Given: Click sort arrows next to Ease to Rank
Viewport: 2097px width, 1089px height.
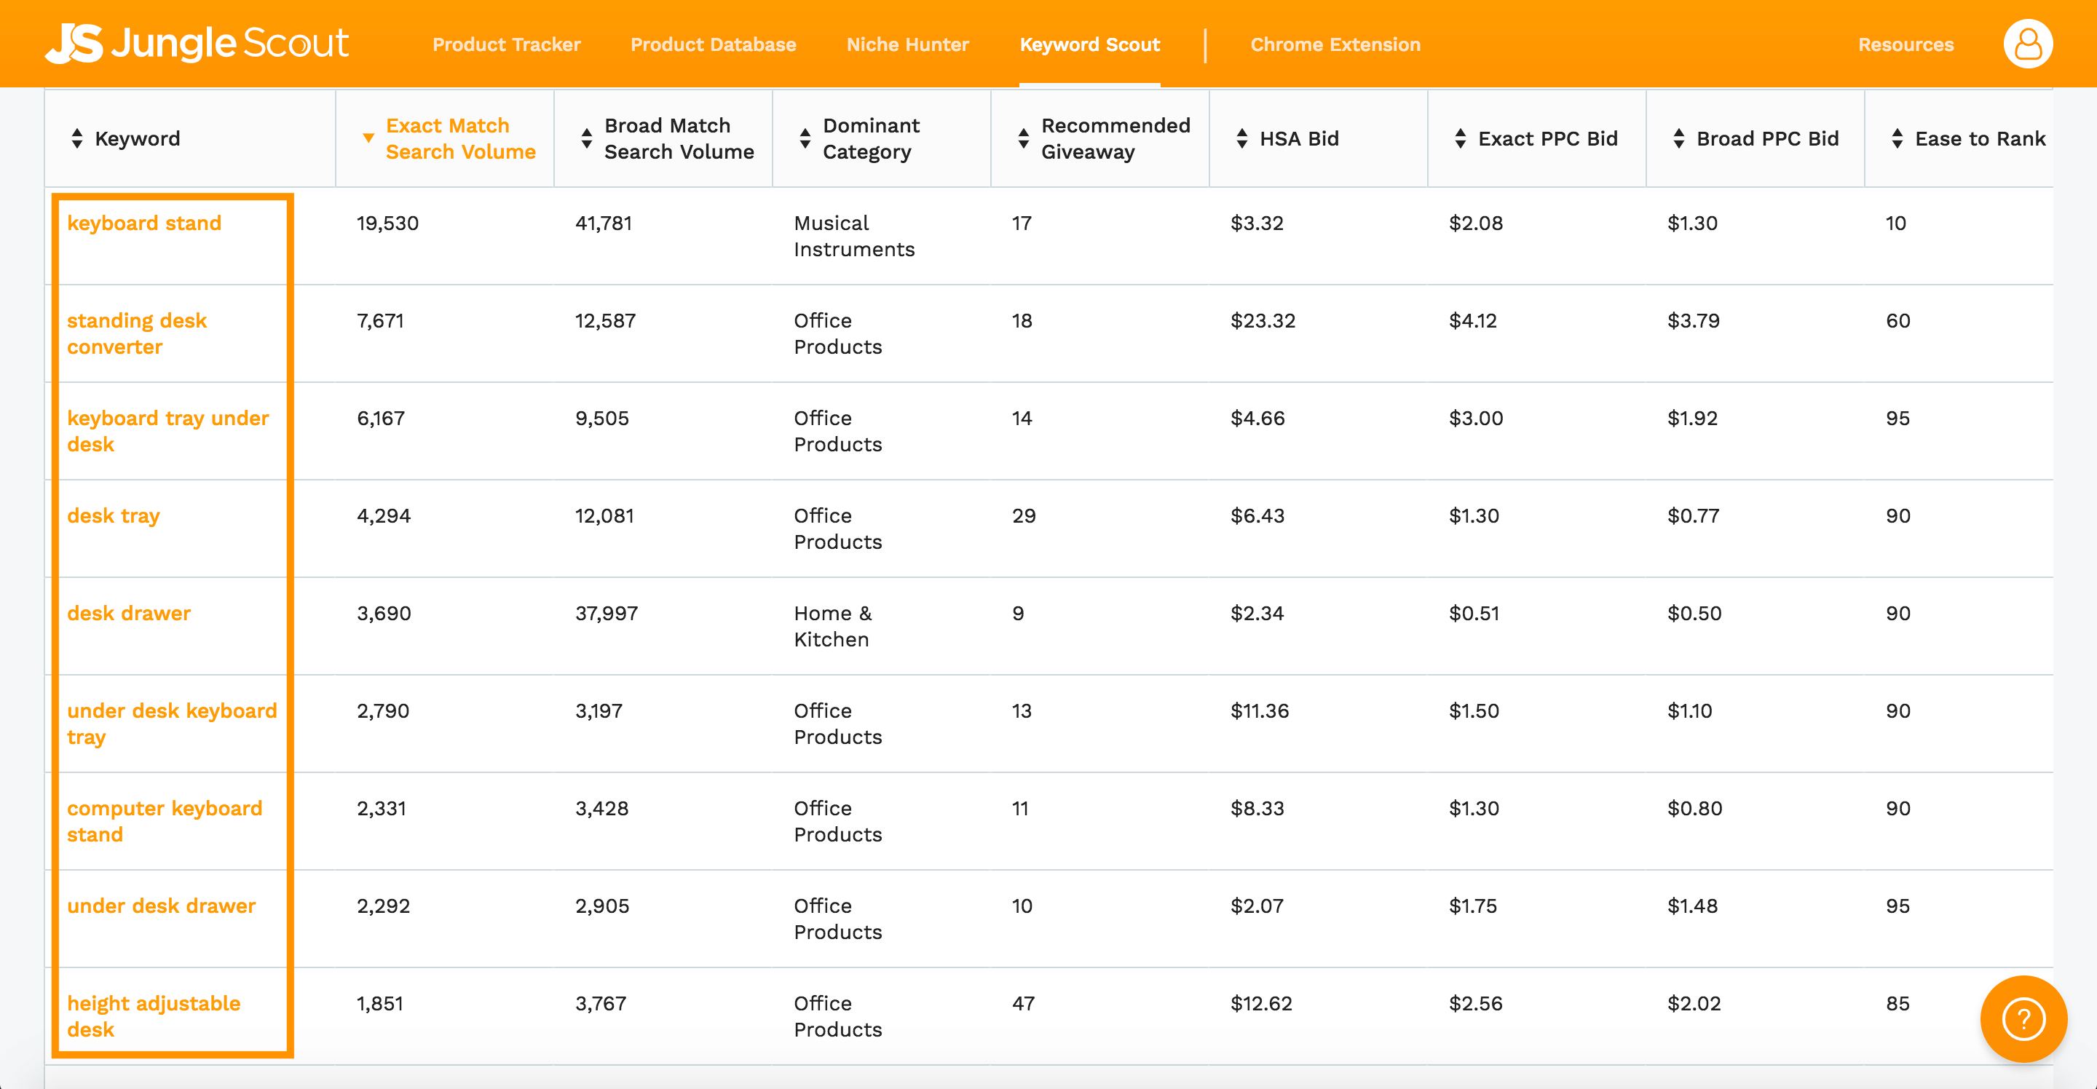Looking at the screenshot, I should pos(1897,138).
